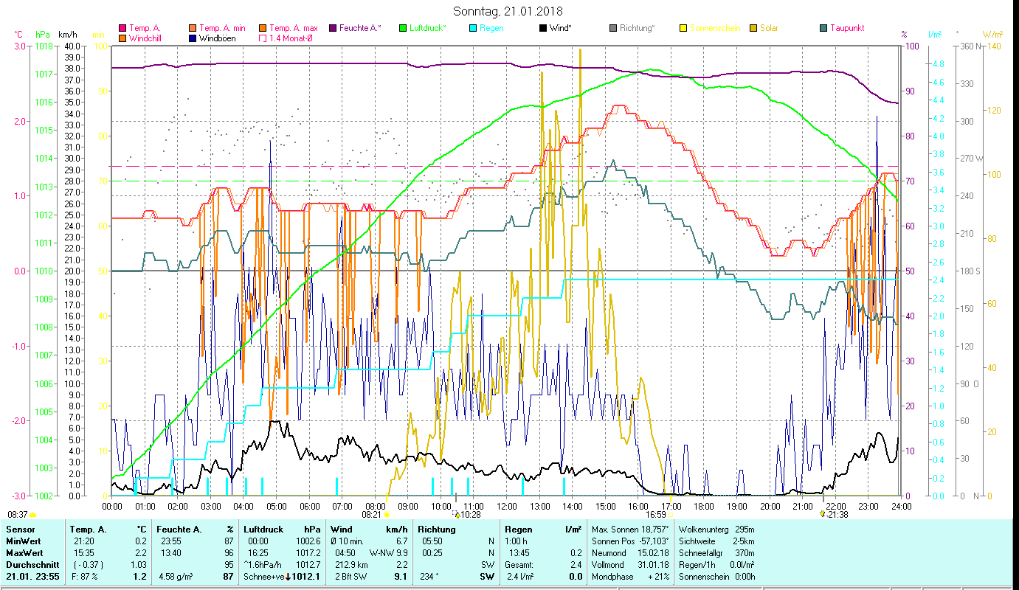Image resolution: width=1019 pixels, height=590 pixels.
Task: Select the green Luftdruck* legend square
Action: tap(403, 29)
